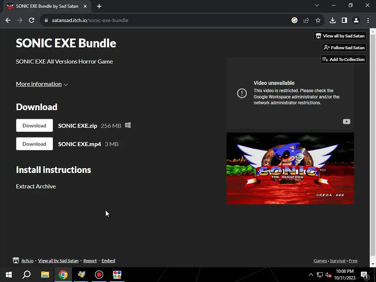Open the Survival breadcrumb link

338,261
